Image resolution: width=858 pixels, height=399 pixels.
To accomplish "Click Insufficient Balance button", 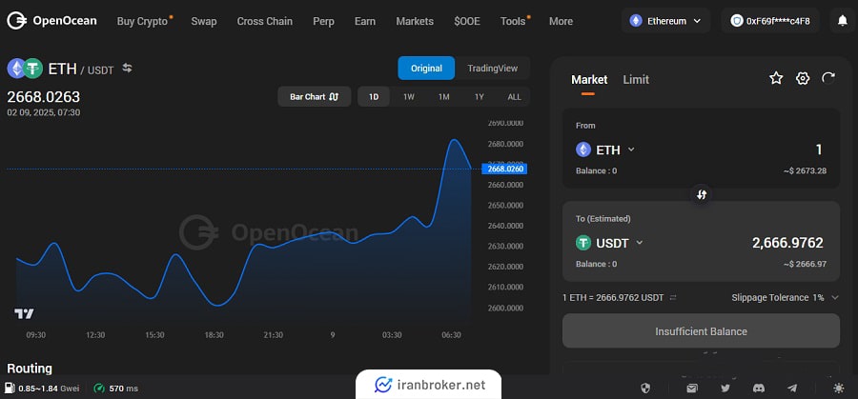I will point(701,330).
